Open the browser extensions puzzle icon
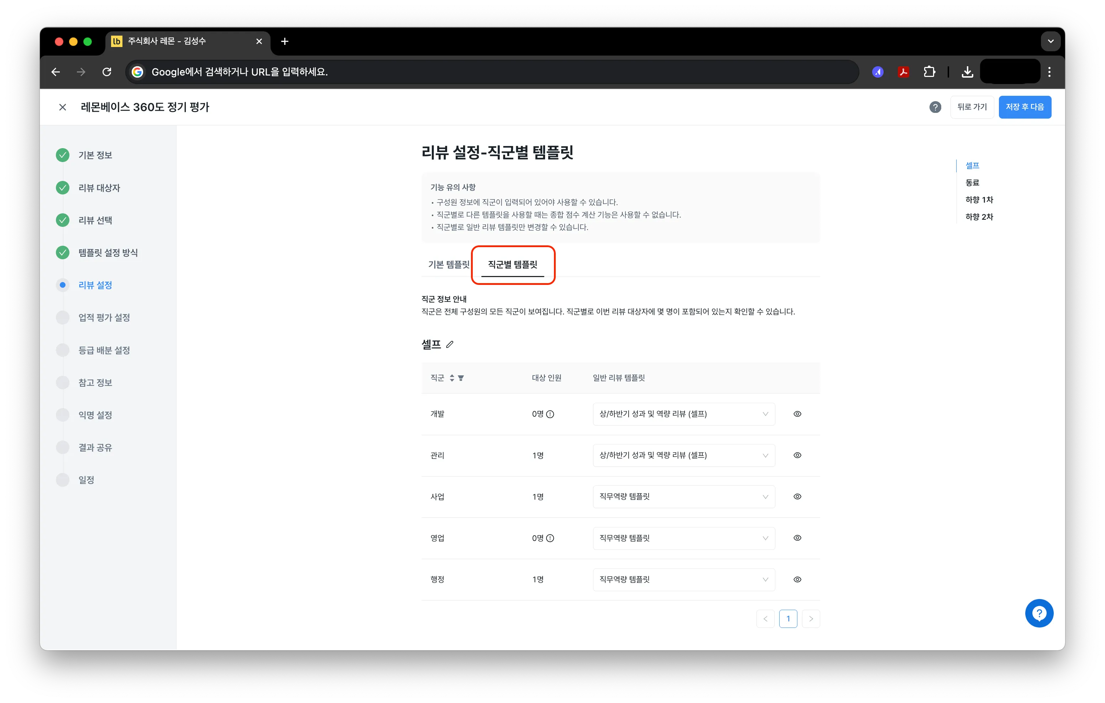 tap(929, 72)
